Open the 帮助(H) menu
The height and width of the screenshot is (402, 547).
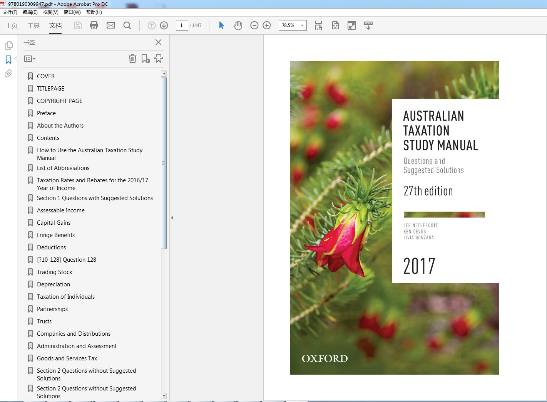(94, 12)
